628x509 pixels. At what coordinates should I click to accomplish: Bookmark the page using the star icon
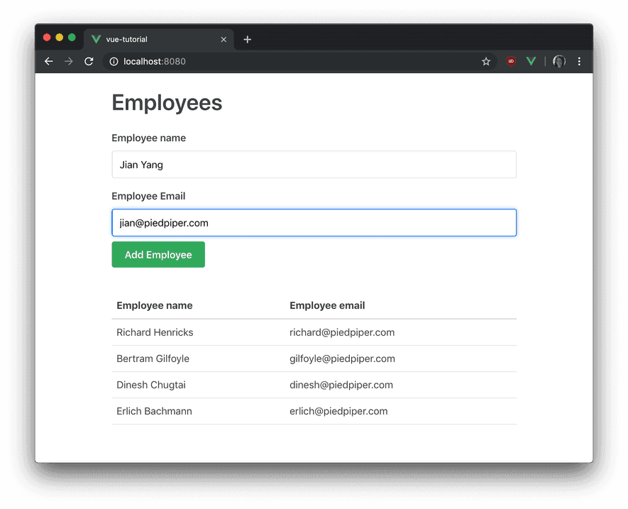click(486, 61)
